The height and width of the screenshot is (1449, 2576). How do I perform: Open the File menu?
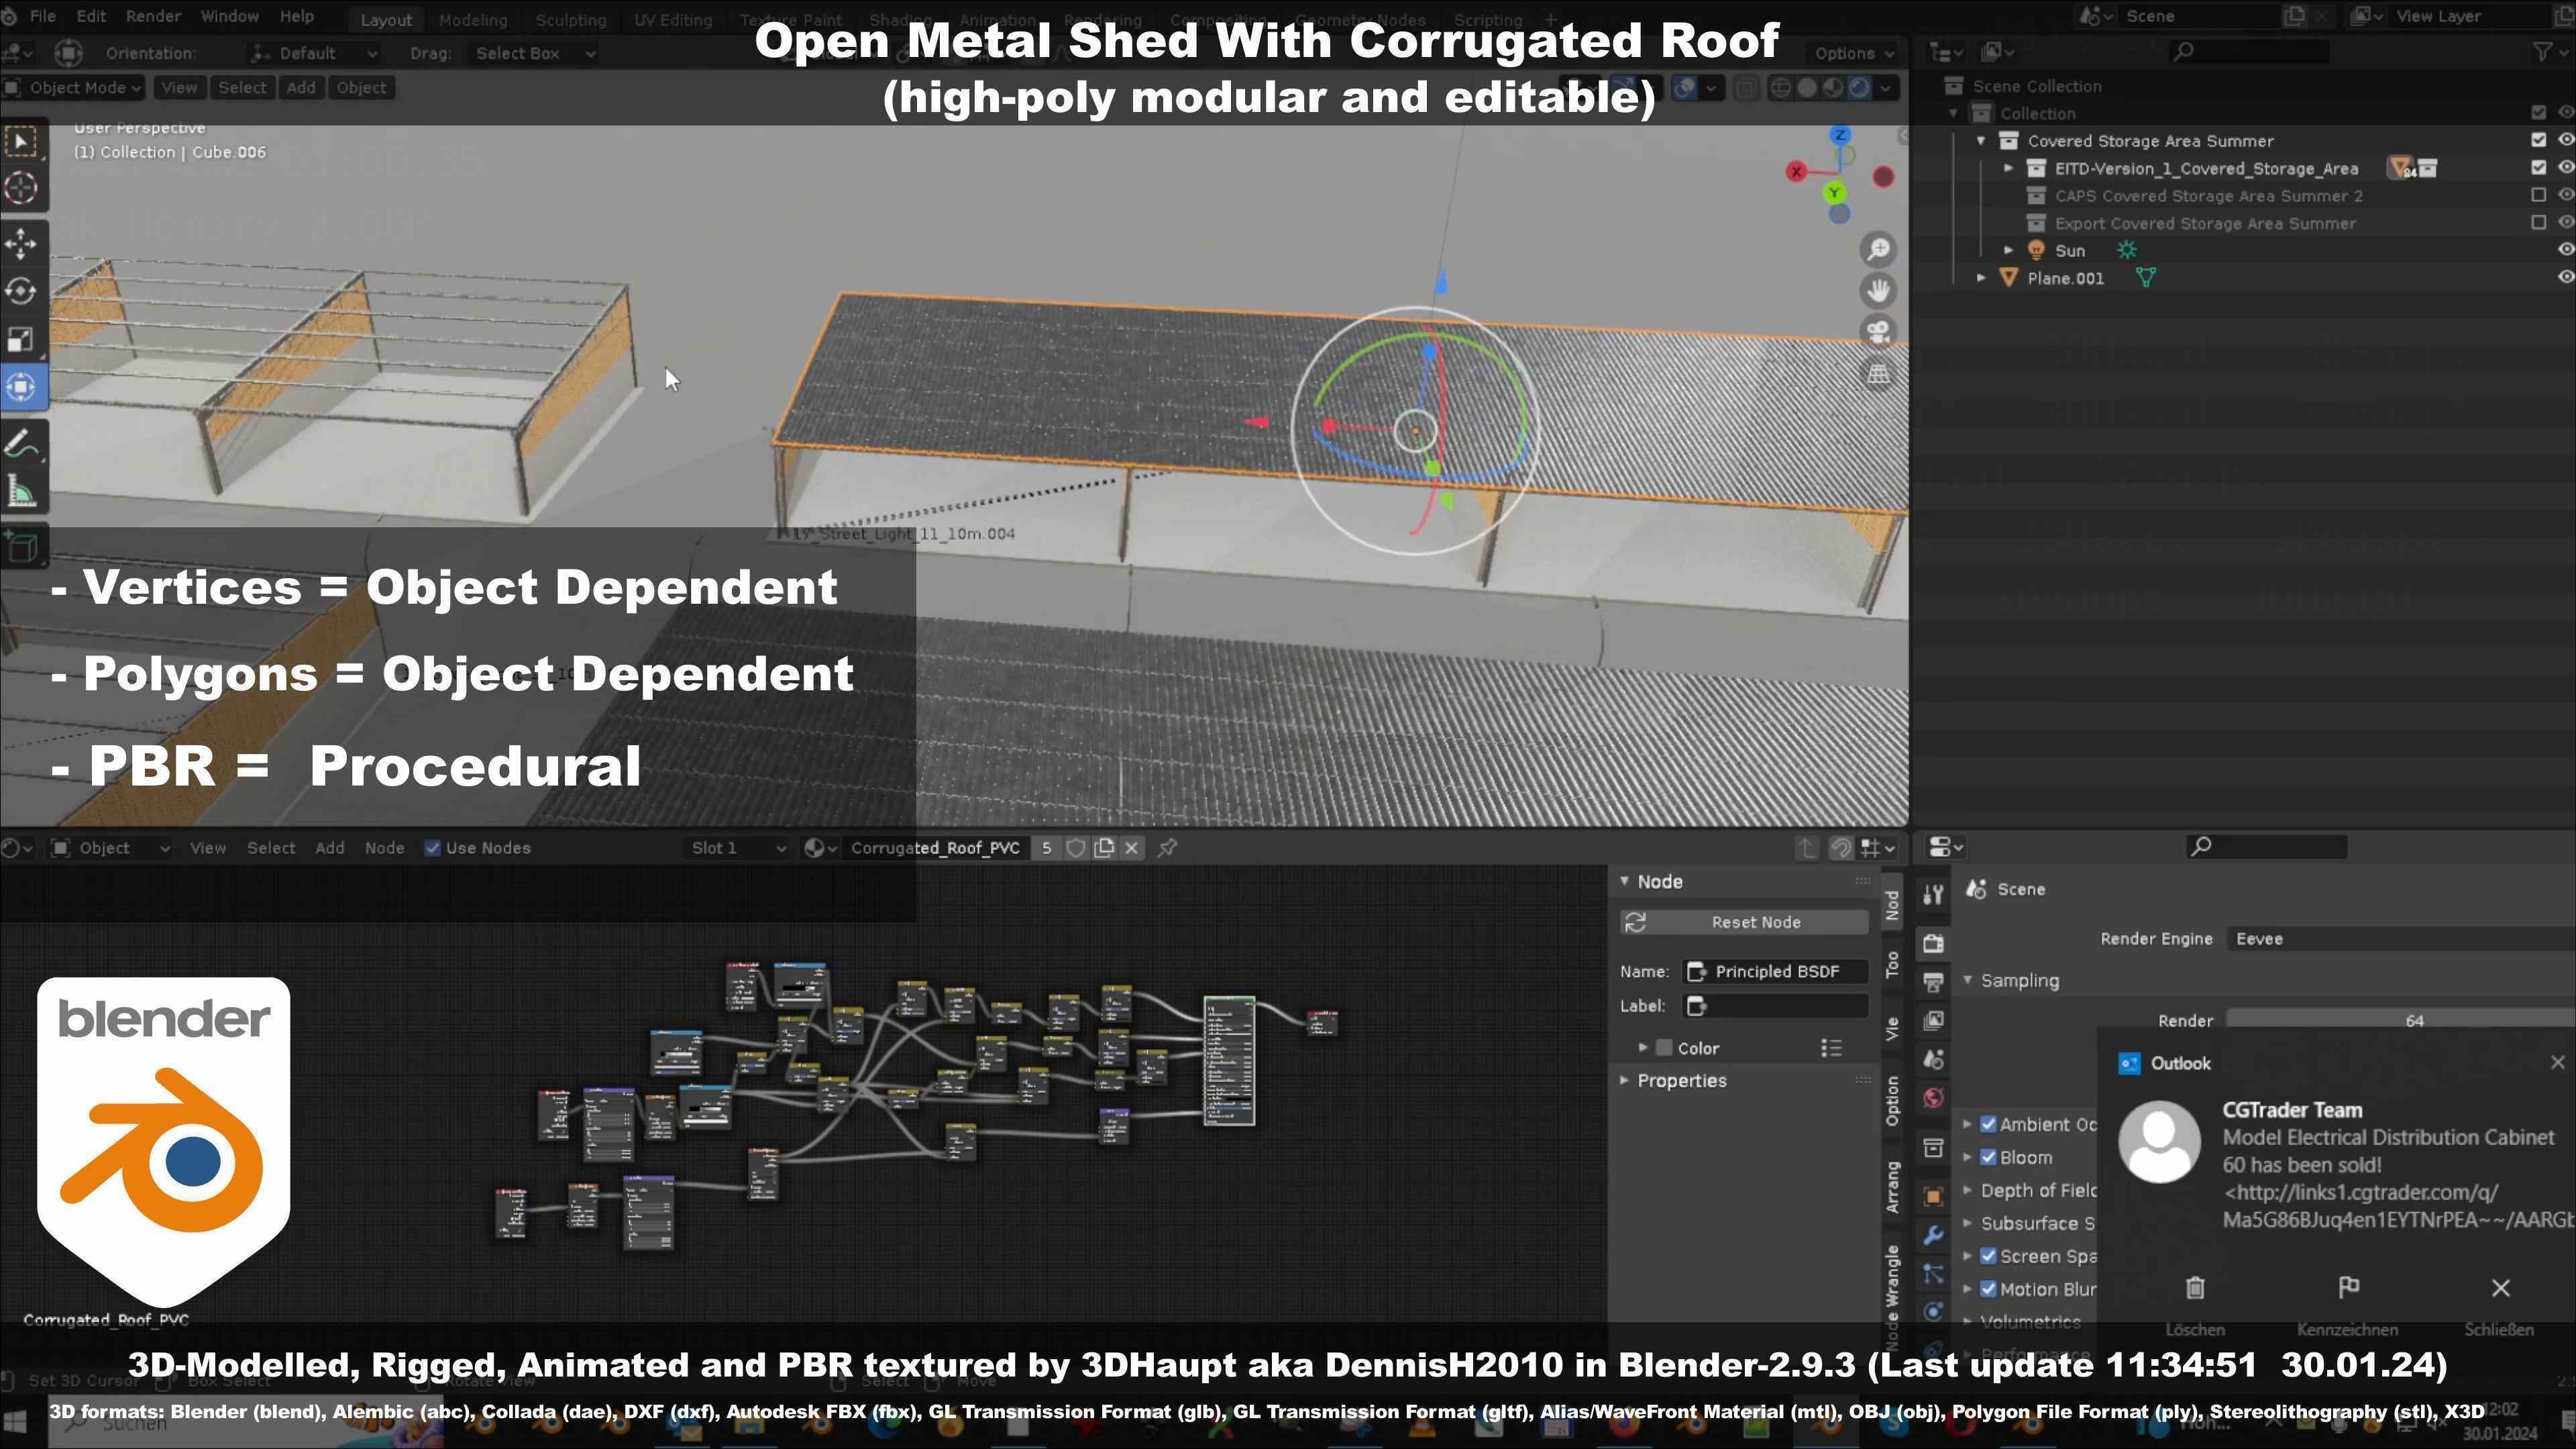click(43, 17)
